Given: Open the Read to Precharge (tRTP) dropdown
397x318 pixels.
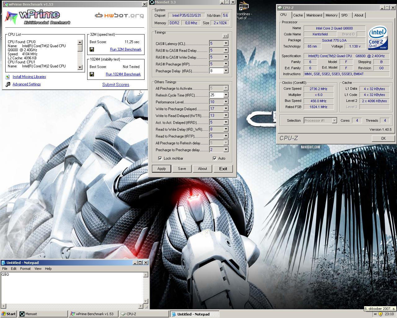Looking at the screenshot, I should (x=226, y=136).
